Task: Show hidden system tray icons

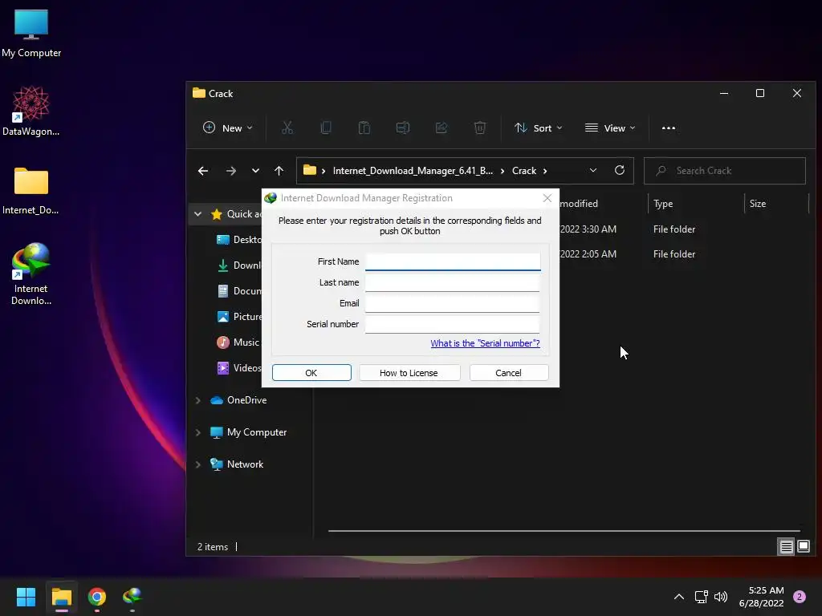Action: (679, 597)
